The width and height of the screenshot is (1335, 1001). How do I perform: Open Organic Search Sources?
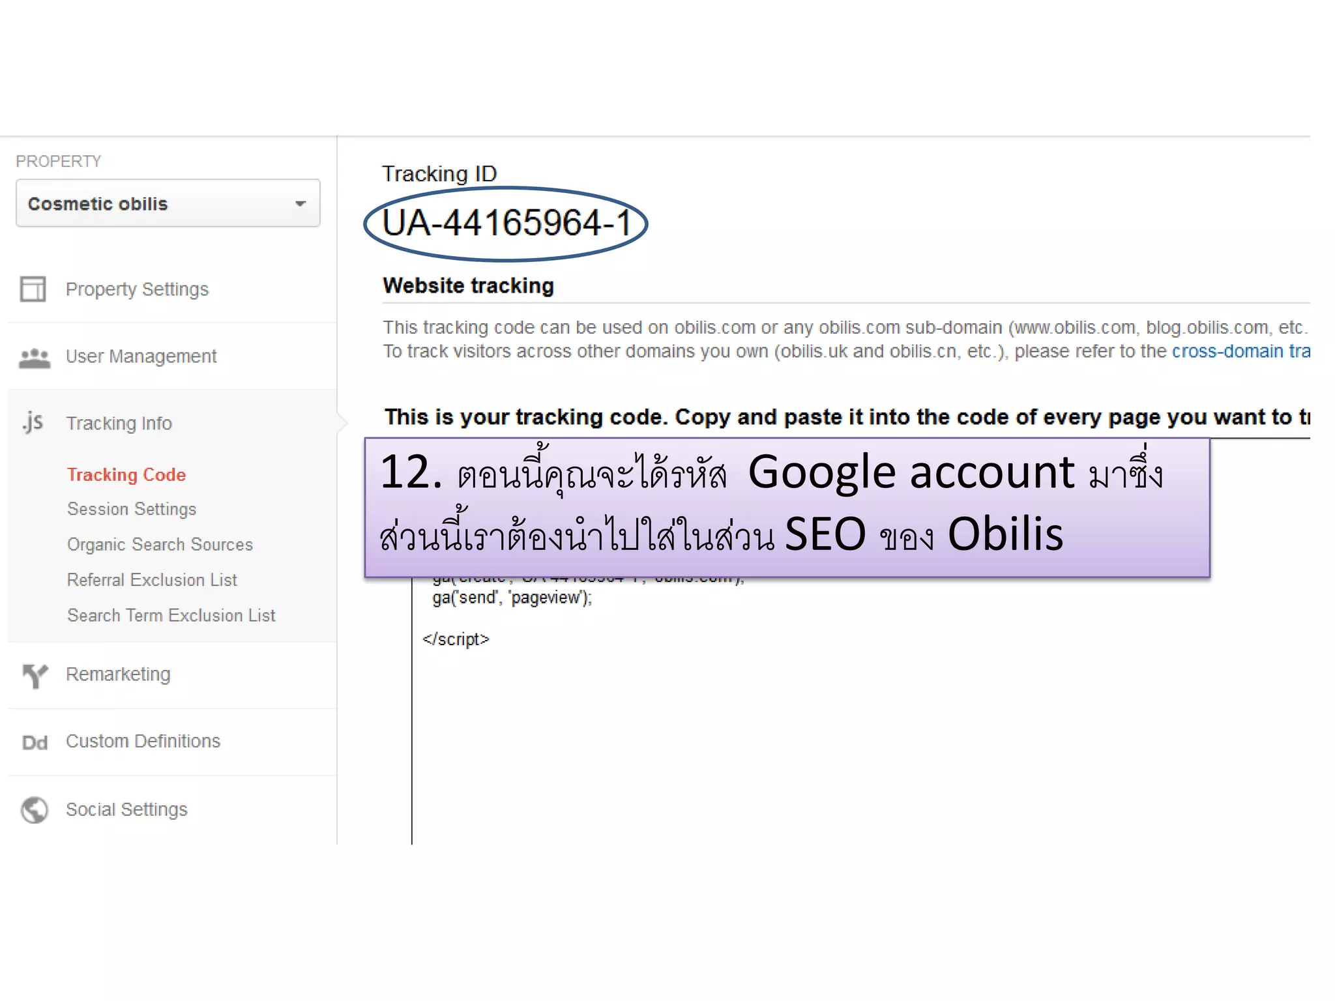160,544
